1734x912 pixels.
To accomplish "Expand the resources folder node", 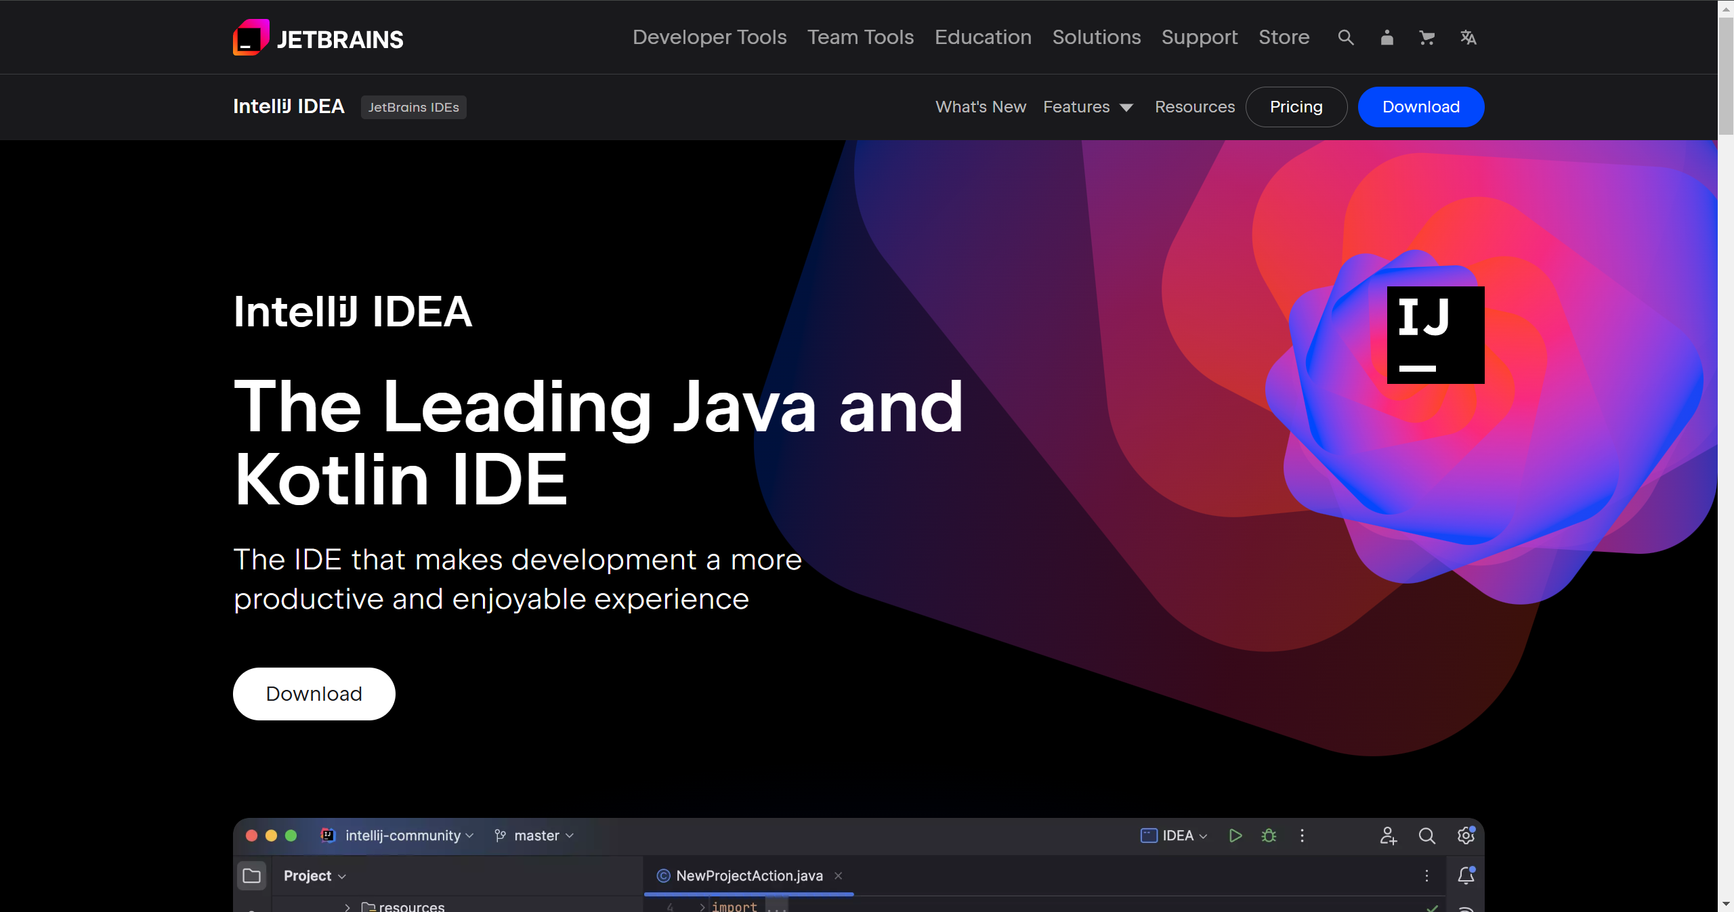I will coord(347,907).
